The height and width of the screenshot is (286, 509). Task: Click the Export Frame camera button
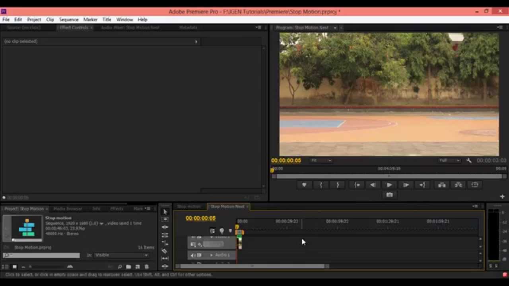click(x=389, y=195)
